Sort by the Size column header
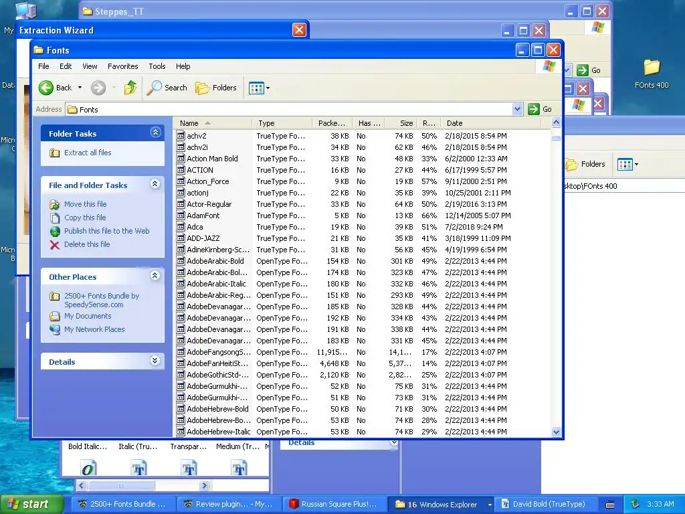Image resolution: width=685 pixels, height=514 pixels. [402, 123]
